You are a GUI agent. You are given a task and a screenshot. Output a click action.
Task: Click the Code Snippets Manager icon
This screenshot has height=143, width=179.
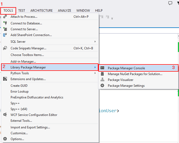coord(5,48)
